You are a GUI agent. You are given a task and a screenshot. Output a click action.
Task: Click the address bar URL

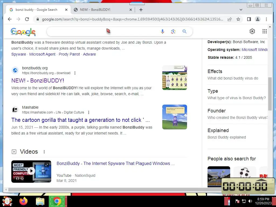coord(132,19)
